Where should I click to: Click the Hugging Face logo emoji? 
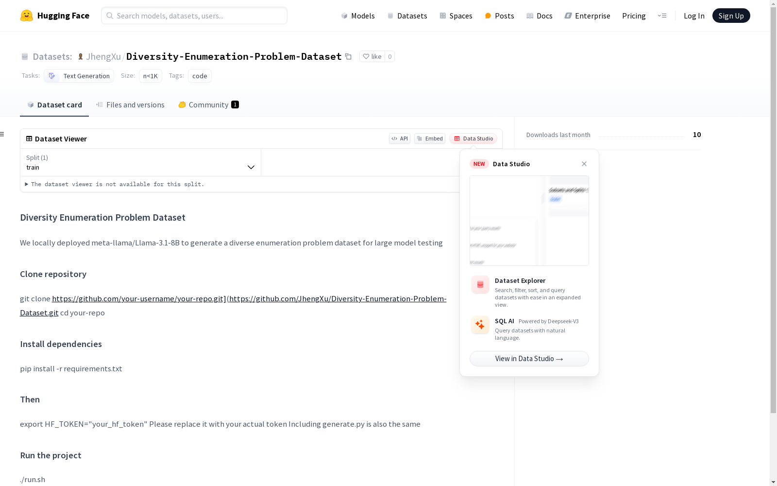pos(27,16)
